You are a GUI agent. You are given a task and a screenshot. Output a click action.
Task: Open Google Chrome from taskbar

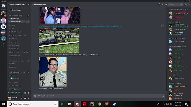coord(100,104)
